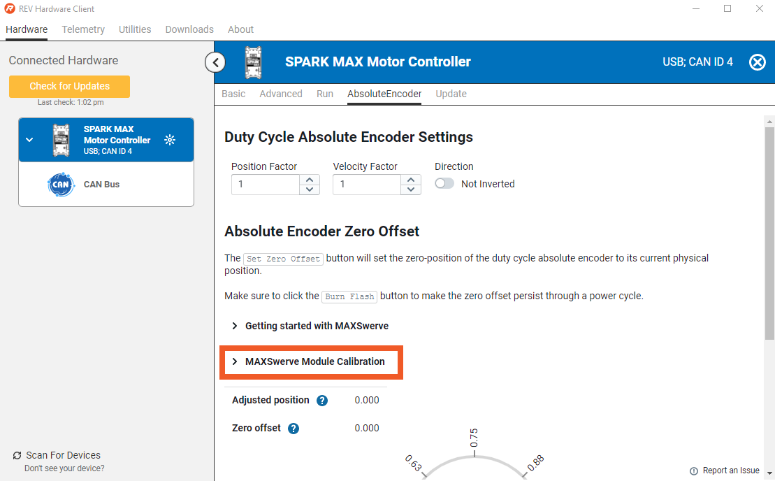Viewport: 775px width, 481px height.
Task: Maximize the REV Hardware Client window
Action: pos(727,9)
